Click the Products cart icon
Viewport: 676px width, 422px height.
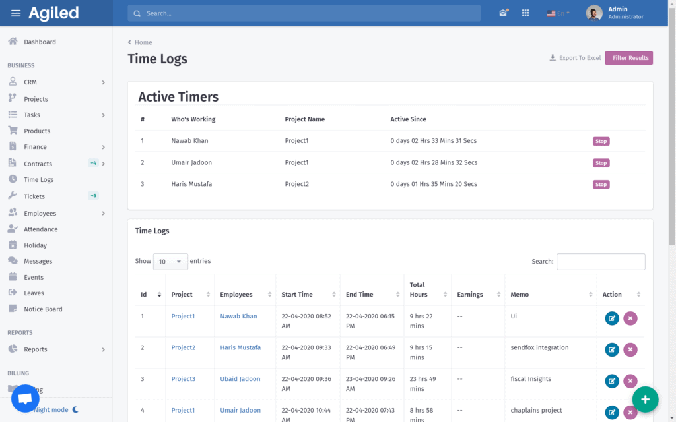coord(13,130)
